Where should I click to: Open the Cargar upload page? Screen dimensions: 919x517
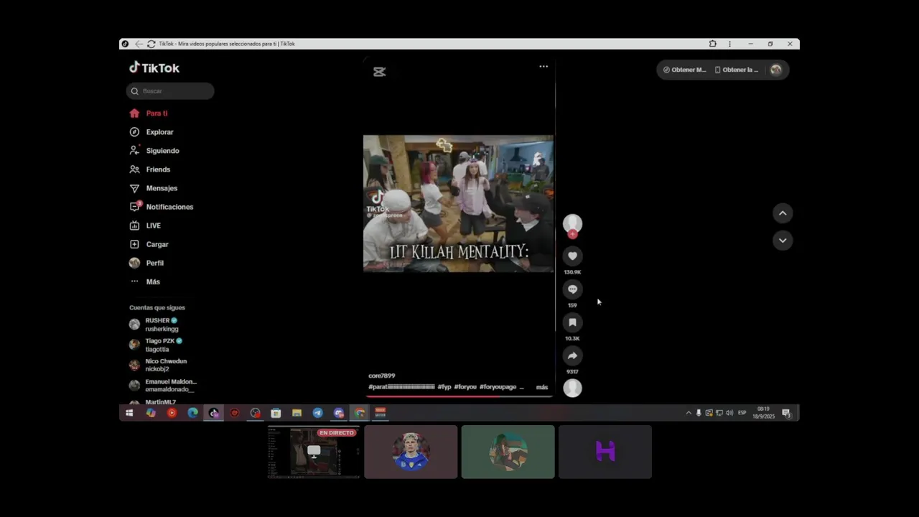tap(149, 244)
